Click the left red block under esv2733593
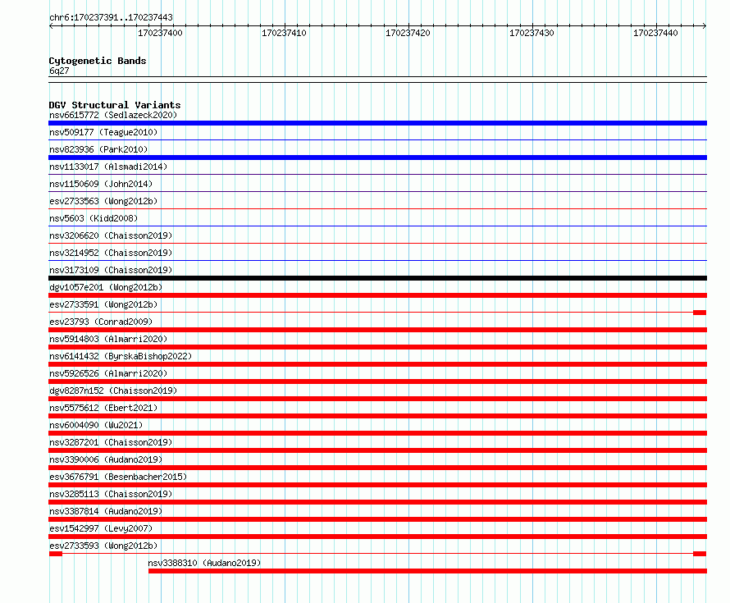The image size is (730, 603). [56, 554]
